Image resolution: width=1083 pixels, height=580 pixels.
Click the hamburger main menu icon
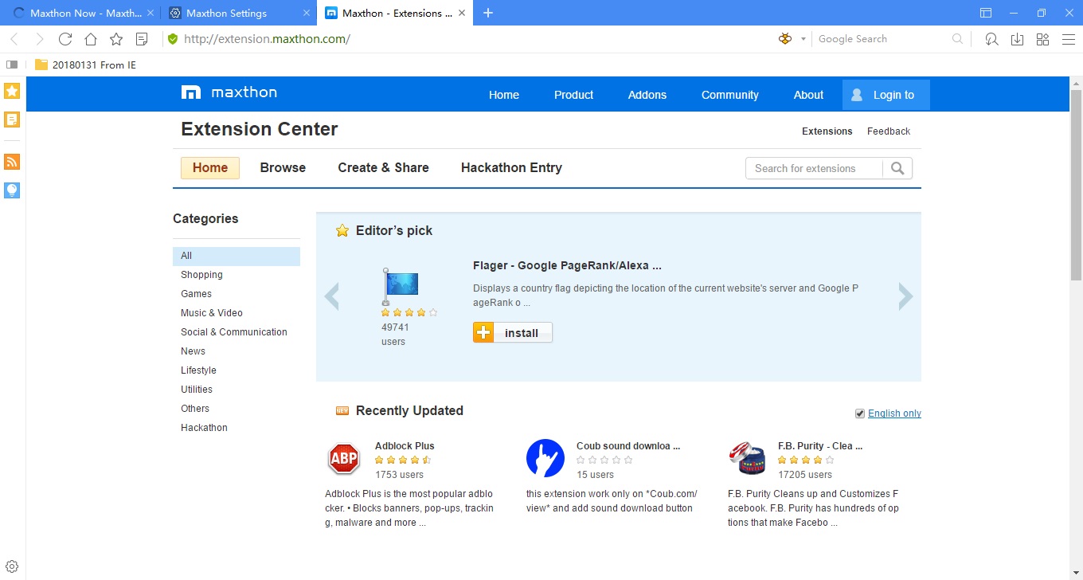click(1068, 38)
